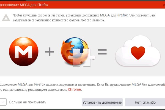Click the red header bar of the dialog
165x110 pixels.
82,5
